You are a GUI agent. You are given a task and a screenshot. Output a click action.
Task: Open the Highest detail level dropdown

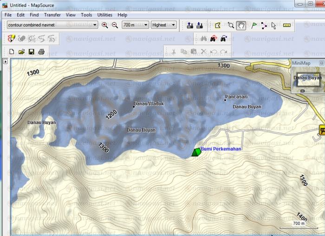tap(173, 25)
